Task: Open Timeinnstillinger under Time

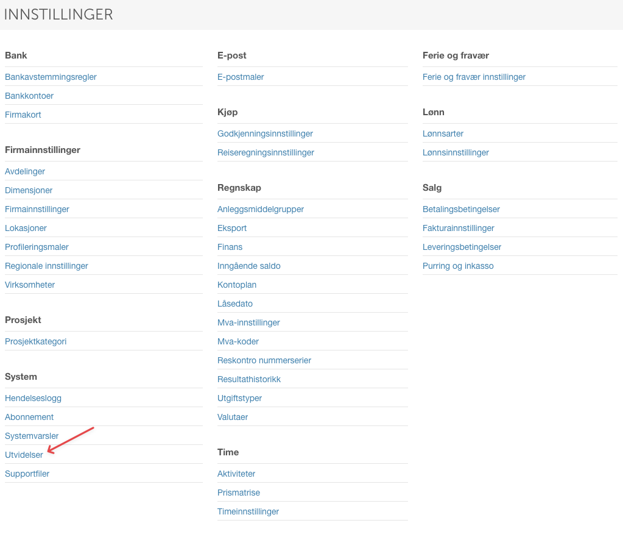Action: (x=248, y=511)
